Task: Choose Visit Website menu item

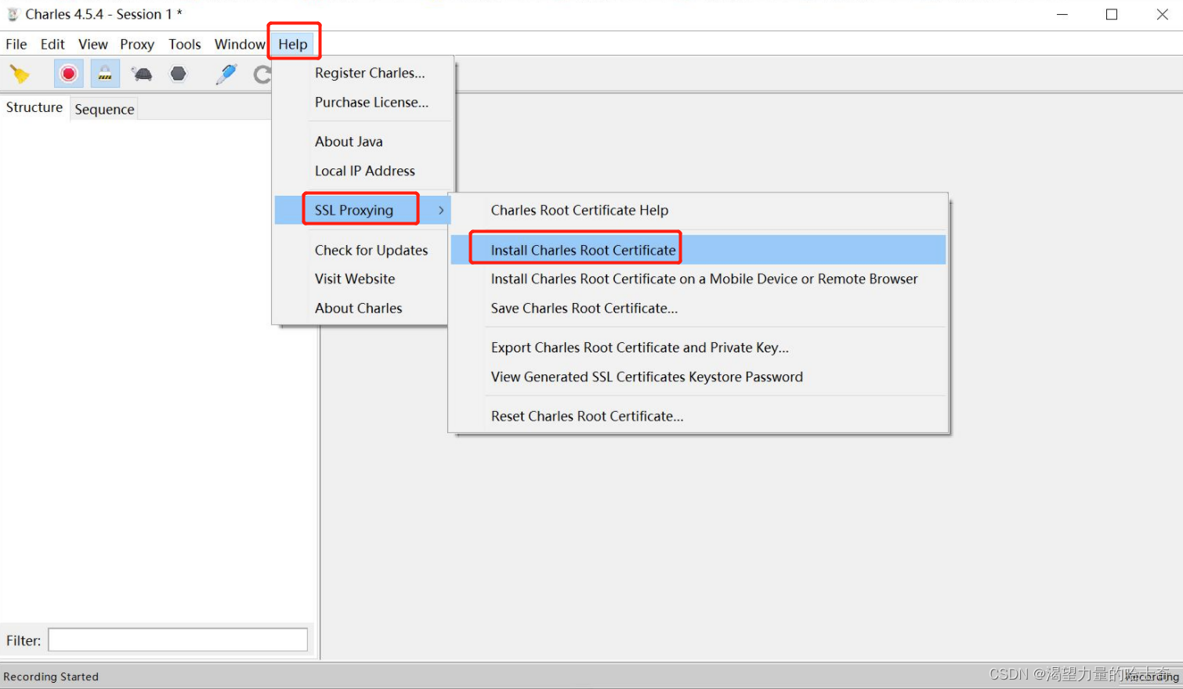Action: pyautogui.click(x=355, y=279)
